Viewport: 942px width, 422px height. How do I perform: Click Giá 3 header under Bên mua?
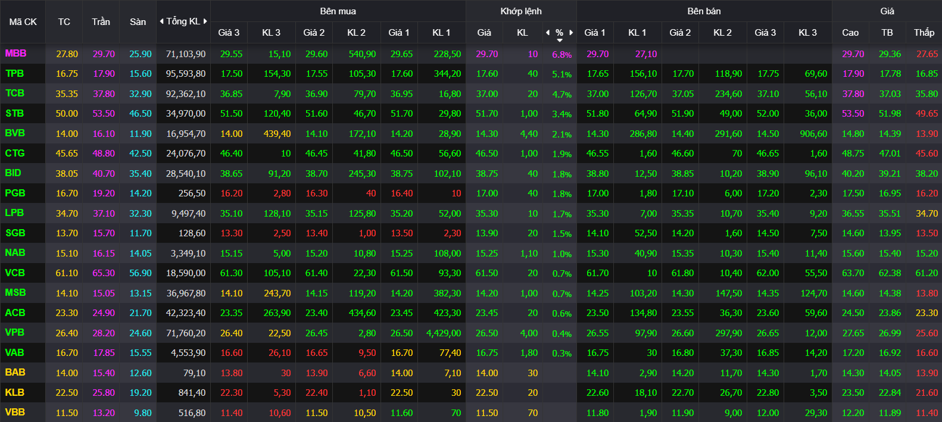(229, 33)
